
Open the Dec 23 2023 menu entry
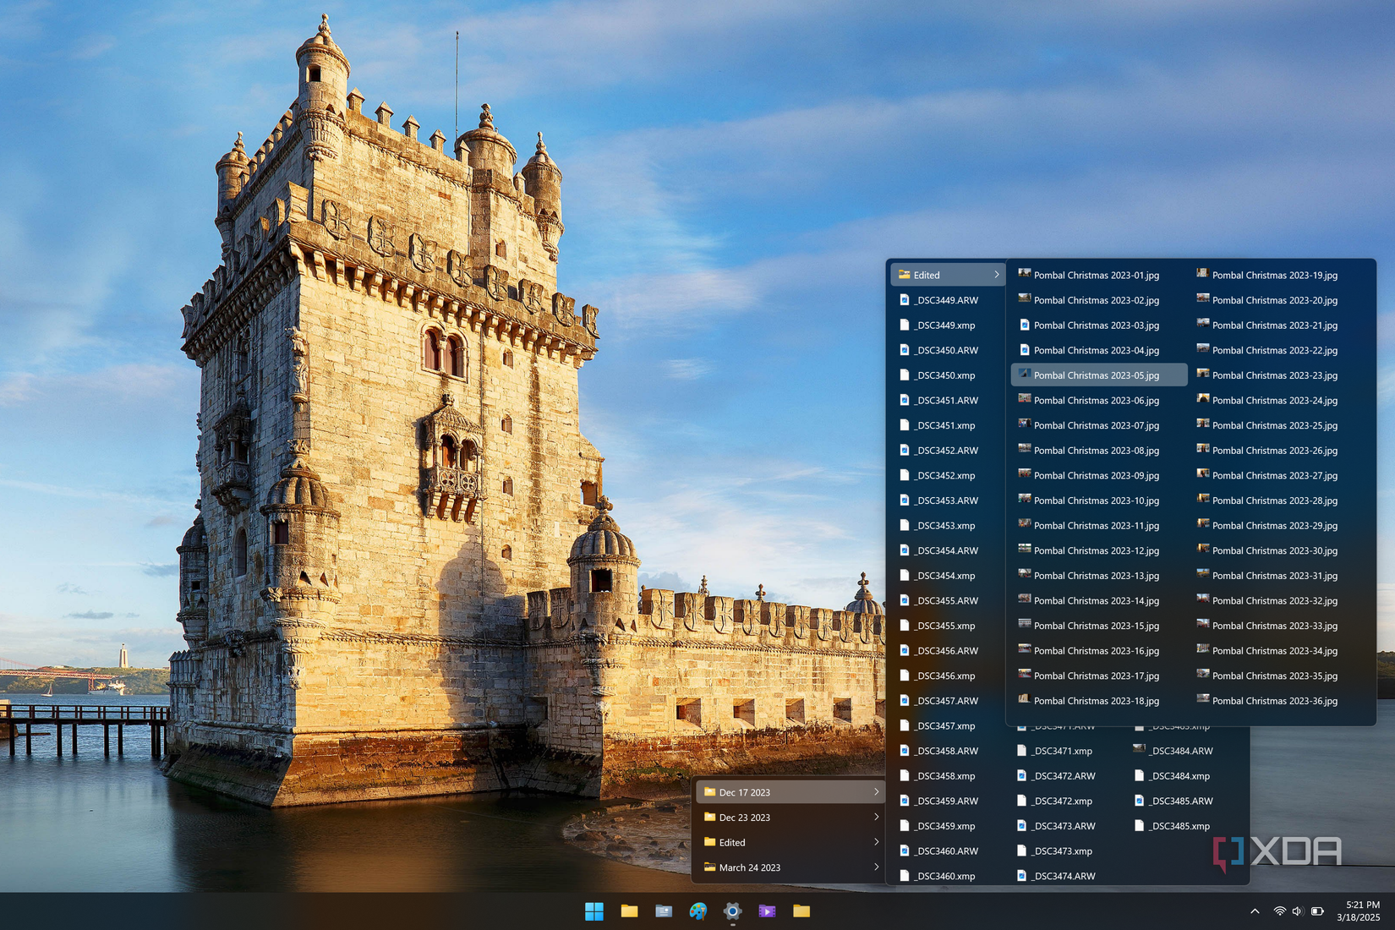(786, 818)
